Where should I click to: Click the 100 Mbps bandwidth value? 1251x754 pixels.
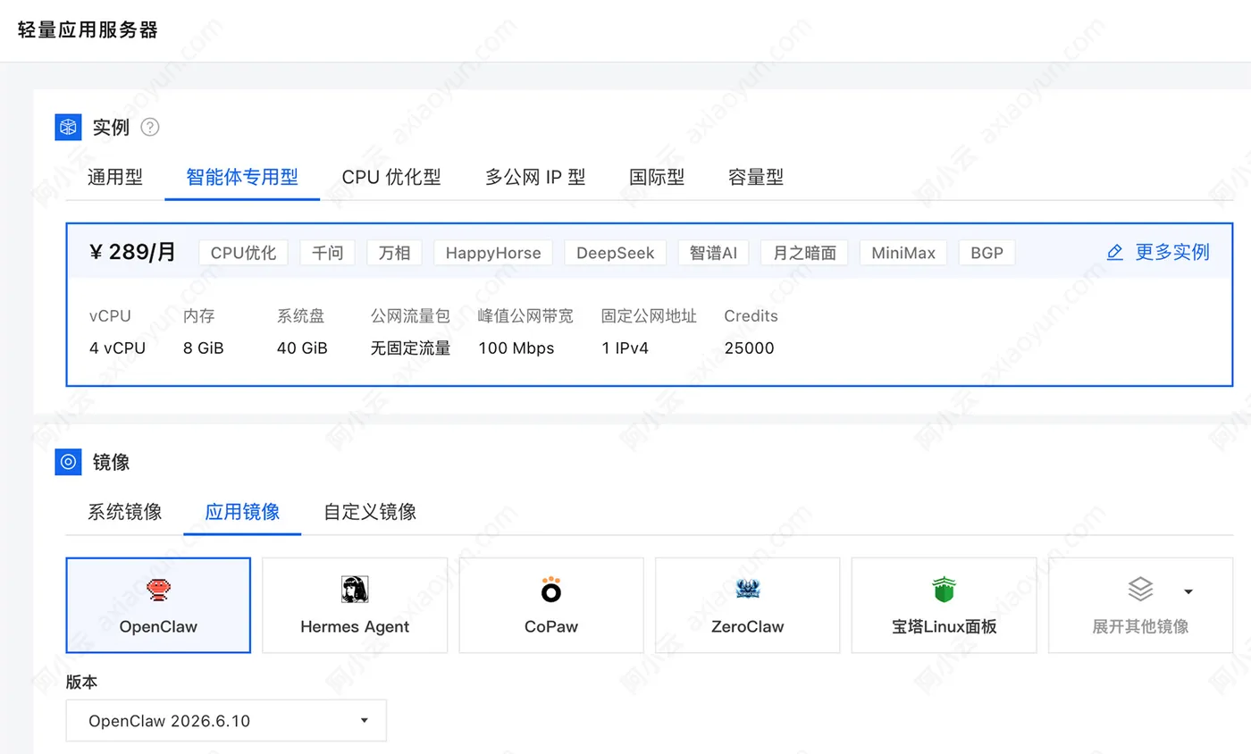(x=516, y=348)
